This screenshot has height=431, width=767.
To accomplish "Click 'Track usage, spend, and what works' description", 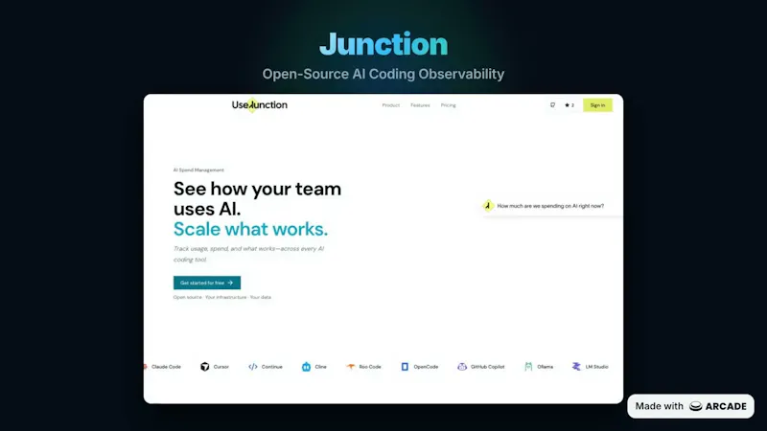I will click(x=248, y=254).
